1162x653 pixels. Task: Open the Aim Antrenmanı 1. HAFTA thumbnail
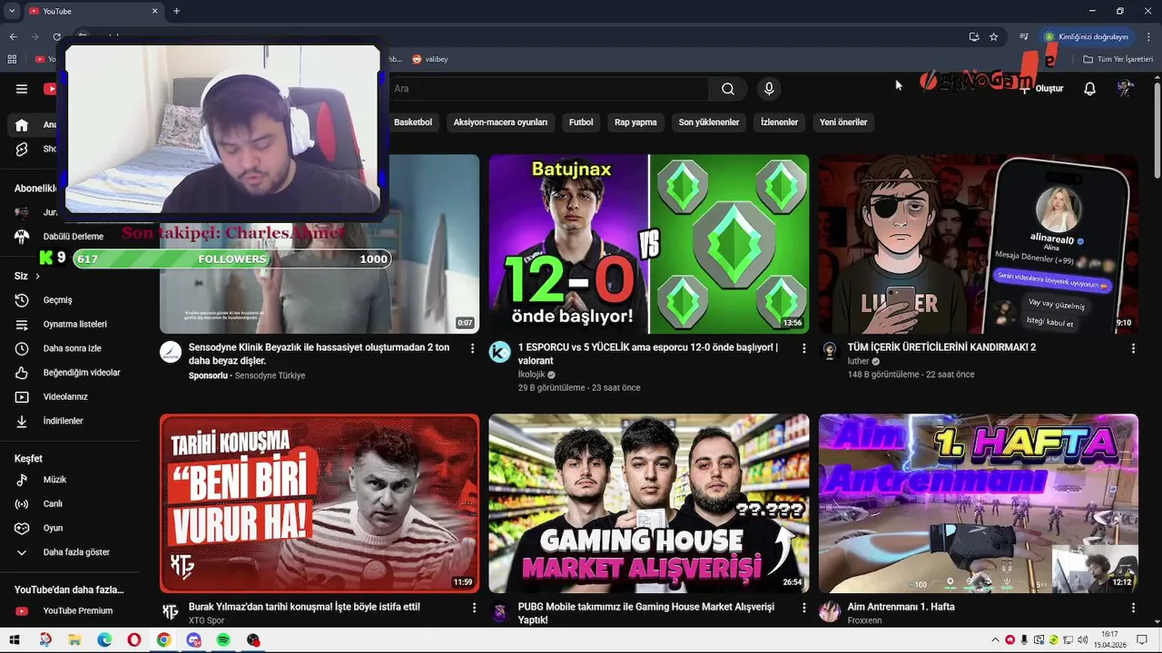coord(979,503)
